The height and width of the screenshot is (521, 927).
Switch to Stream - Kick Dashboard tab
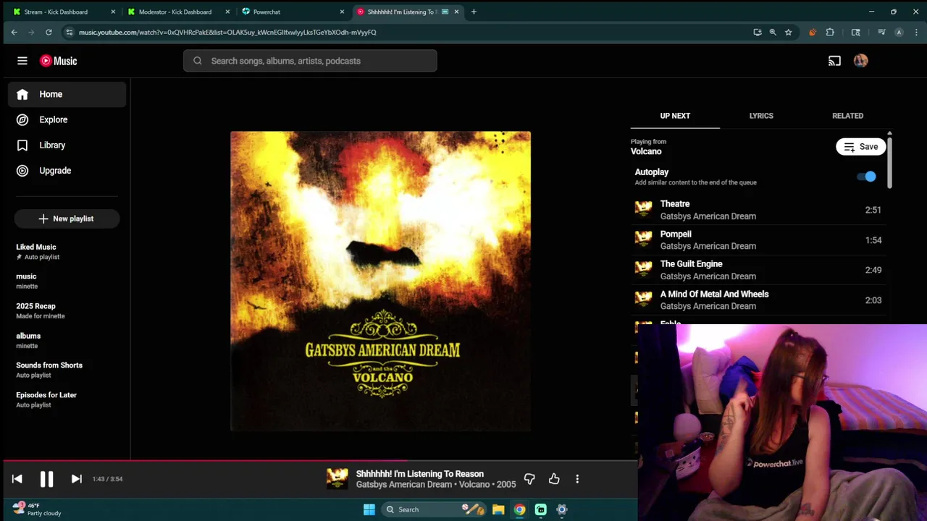pos(62,12)
